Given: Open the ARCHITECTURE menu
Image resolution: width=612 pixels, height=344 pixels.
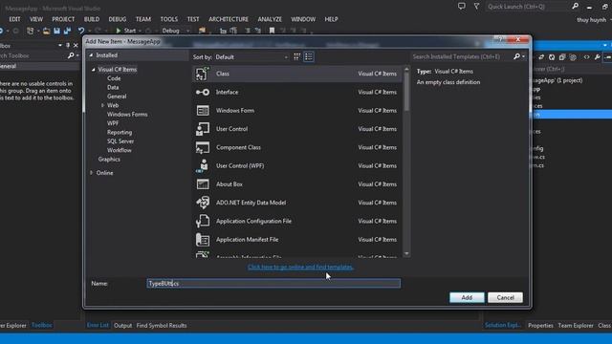Looking at the screenshot, I should (229, 19).
